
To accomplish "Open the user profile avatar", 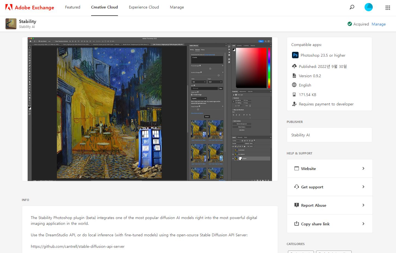I will 369,7.
